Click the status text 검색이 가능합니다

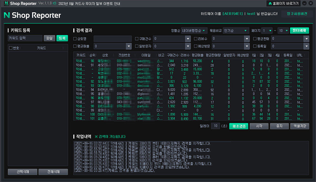110,136
